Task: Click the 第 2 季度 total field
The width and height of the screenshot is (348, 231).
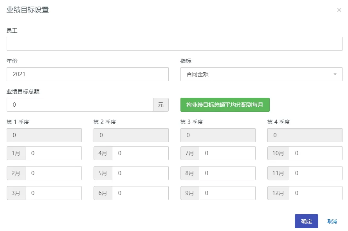Action: coord(131,135)
